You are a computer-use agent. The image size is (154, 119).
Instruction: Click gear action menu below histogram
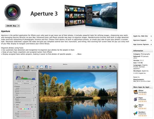pos(36,83)
